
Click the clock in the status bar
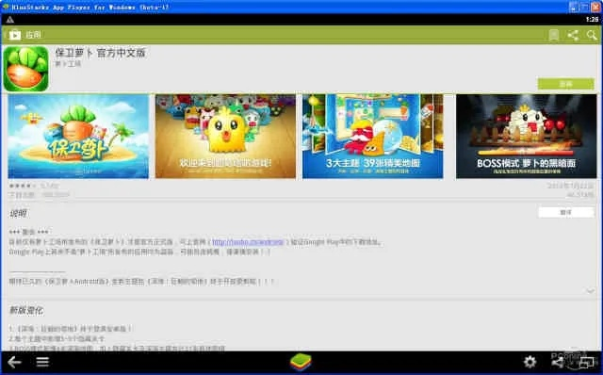[593, 19]
